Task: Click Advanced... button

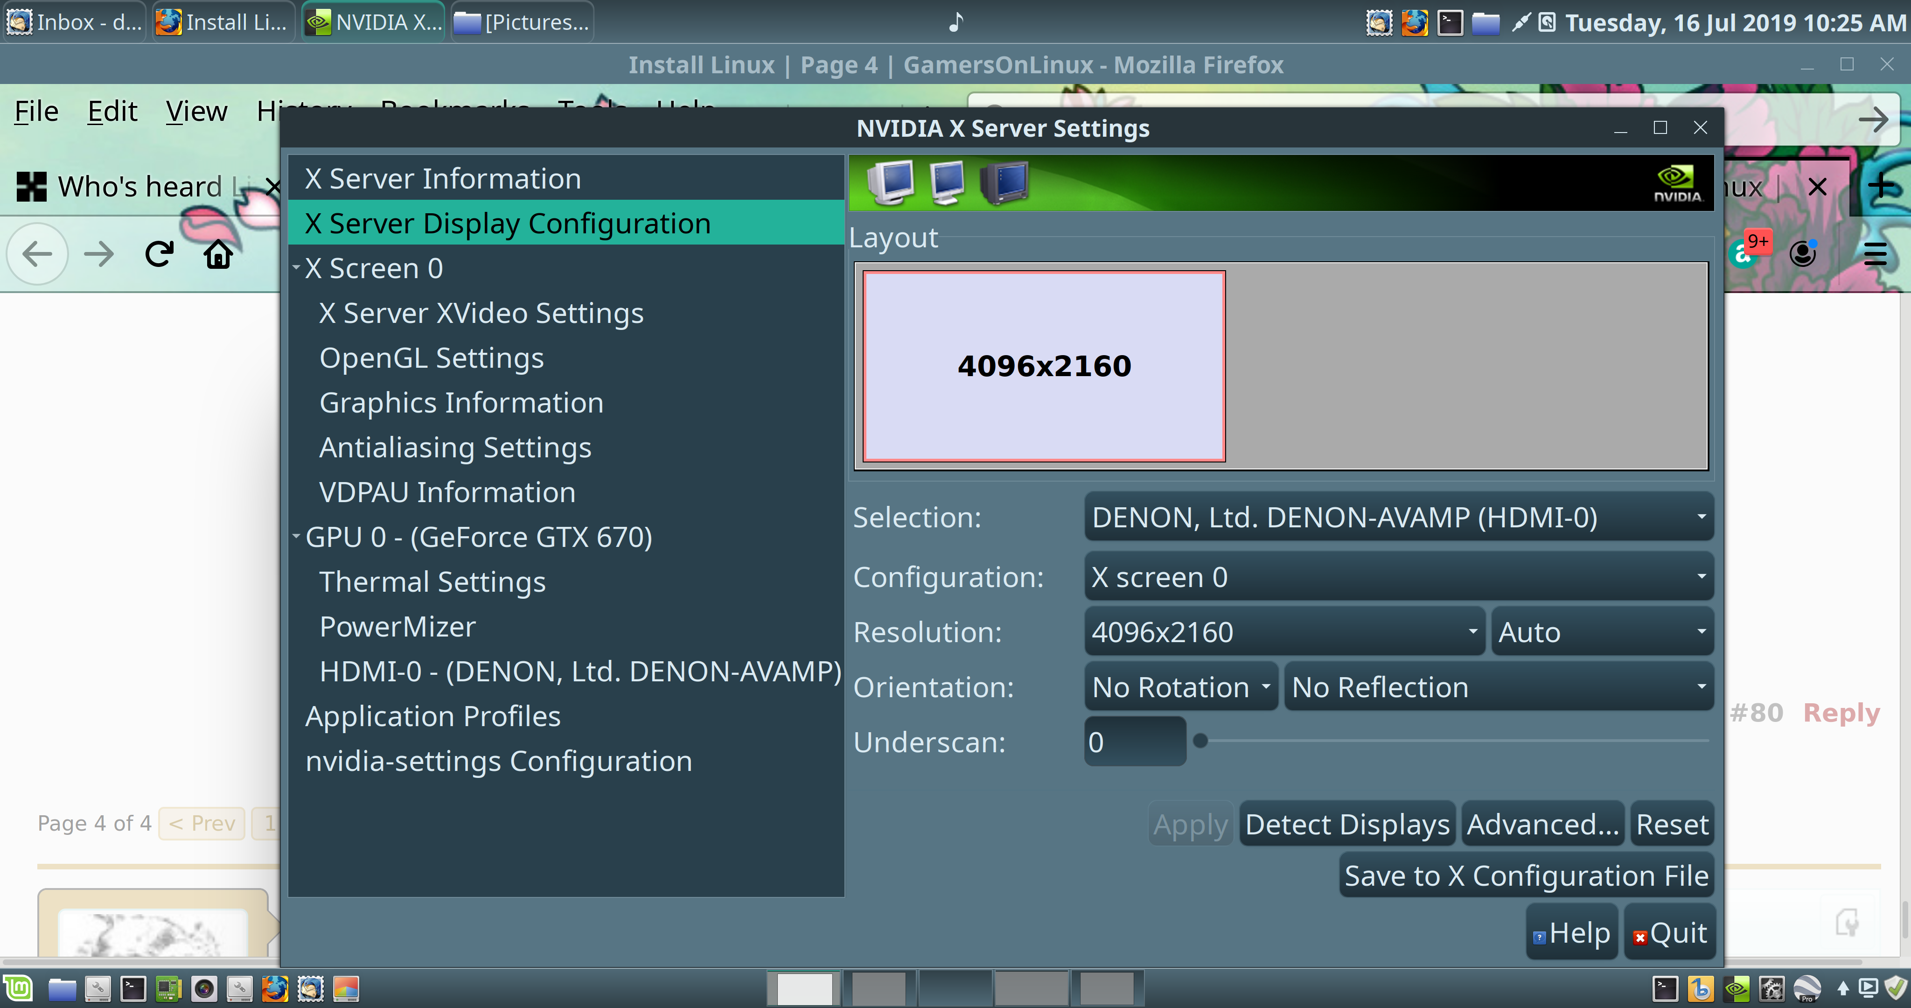Action: tap(1542, 824)
